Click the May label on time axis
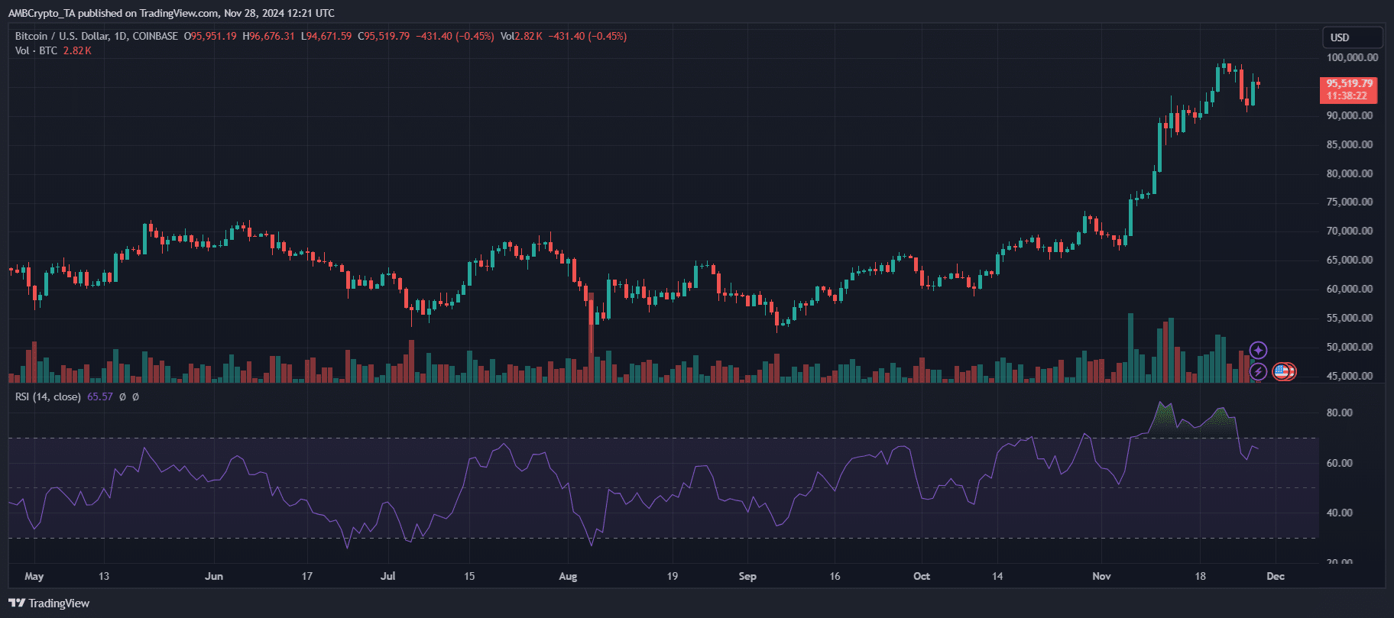This screenshot has width=1394, height=618. [x=34, y=576]
